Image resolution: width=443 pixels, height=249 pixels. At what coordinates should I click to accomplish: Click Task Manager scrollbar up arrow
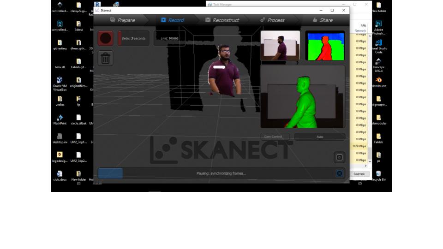pos(370,36)
